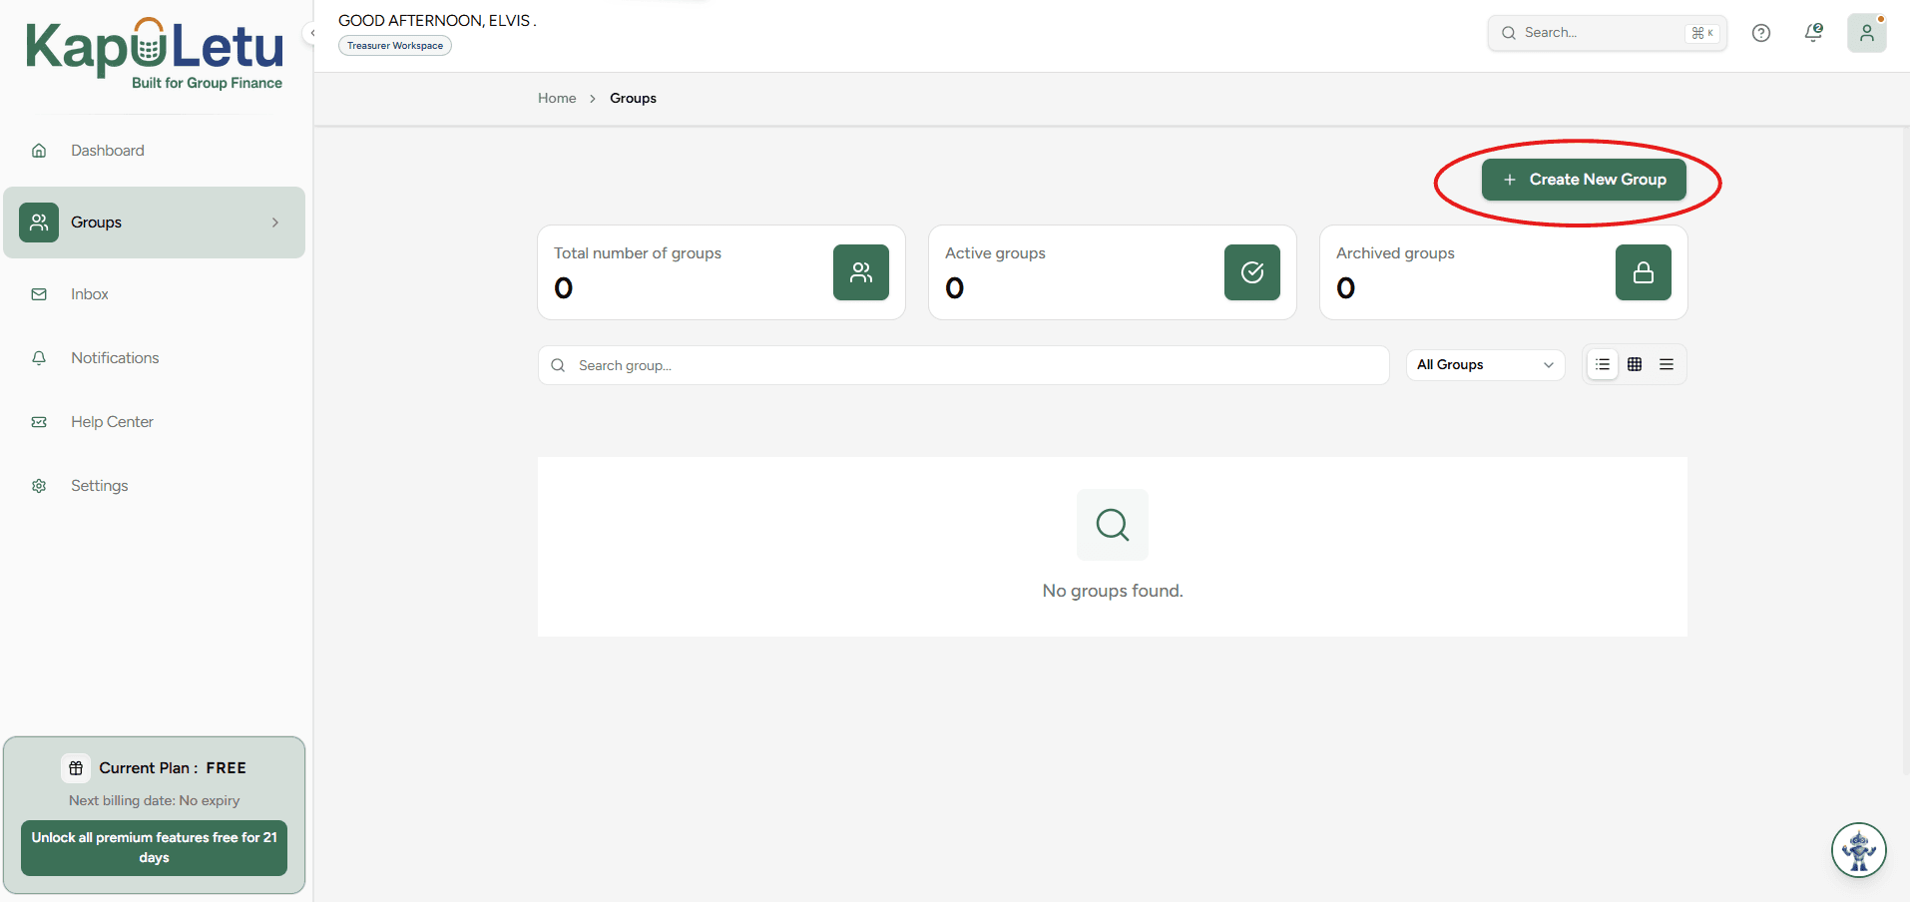1910x902 pixels.
Task: Click the Create New Group button
Action: [x=1584, y=180]
